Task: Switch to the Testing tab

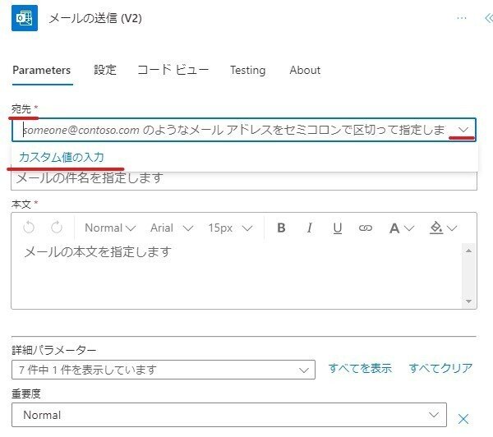Action: point(248,70)
